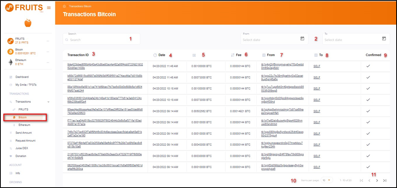The height and width of the screenshot is (188, 397).
Task: Click the hamburger menu icon beside FRUITS logo
Action: click(48, 8)
